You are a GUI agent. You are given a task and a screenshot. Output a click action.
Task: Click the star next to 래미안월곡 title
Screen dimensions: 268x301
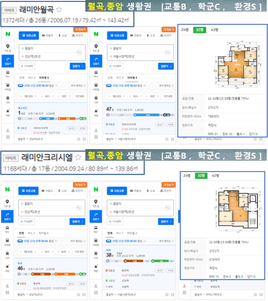[x=59, y=9]
